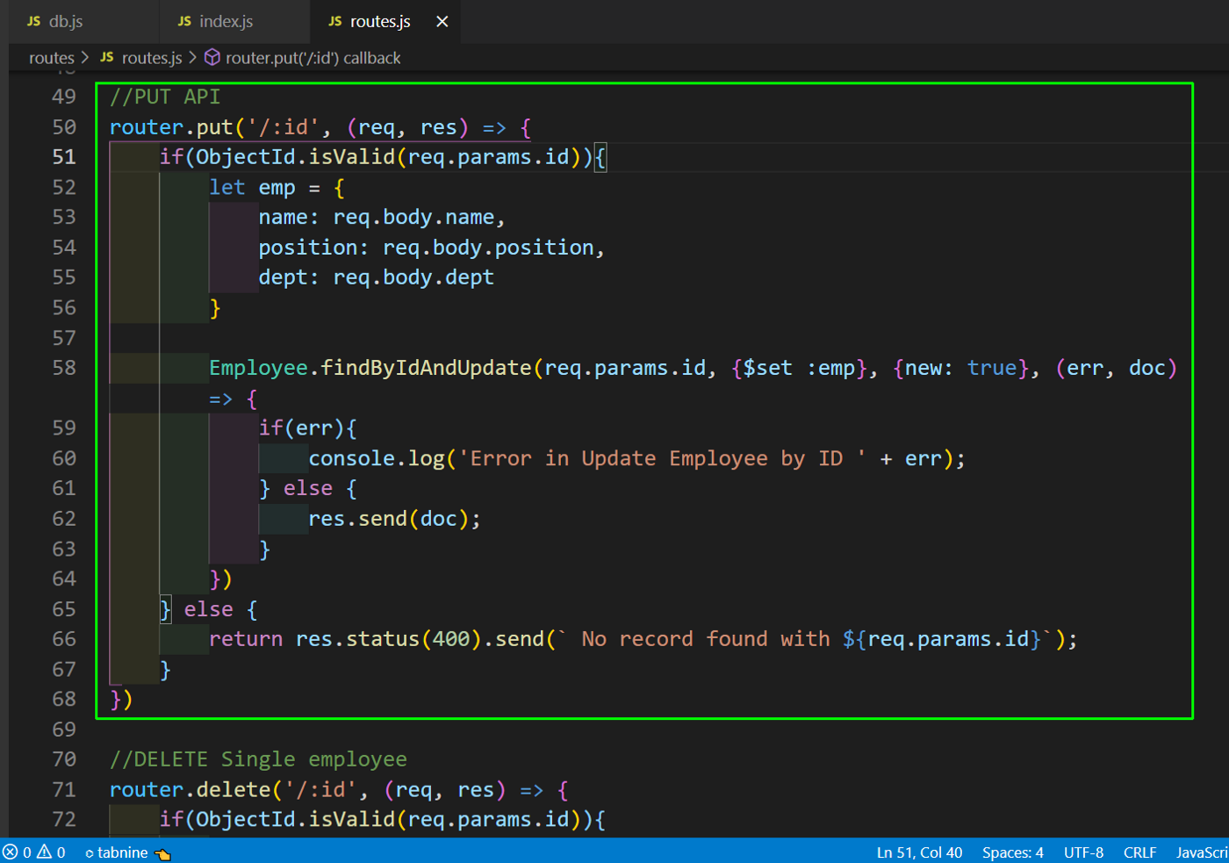Open warnings count in status bar
Image resolution: width=1229 pixels, height=863 pixels.
pyautogui.click(x=51, y=852)
